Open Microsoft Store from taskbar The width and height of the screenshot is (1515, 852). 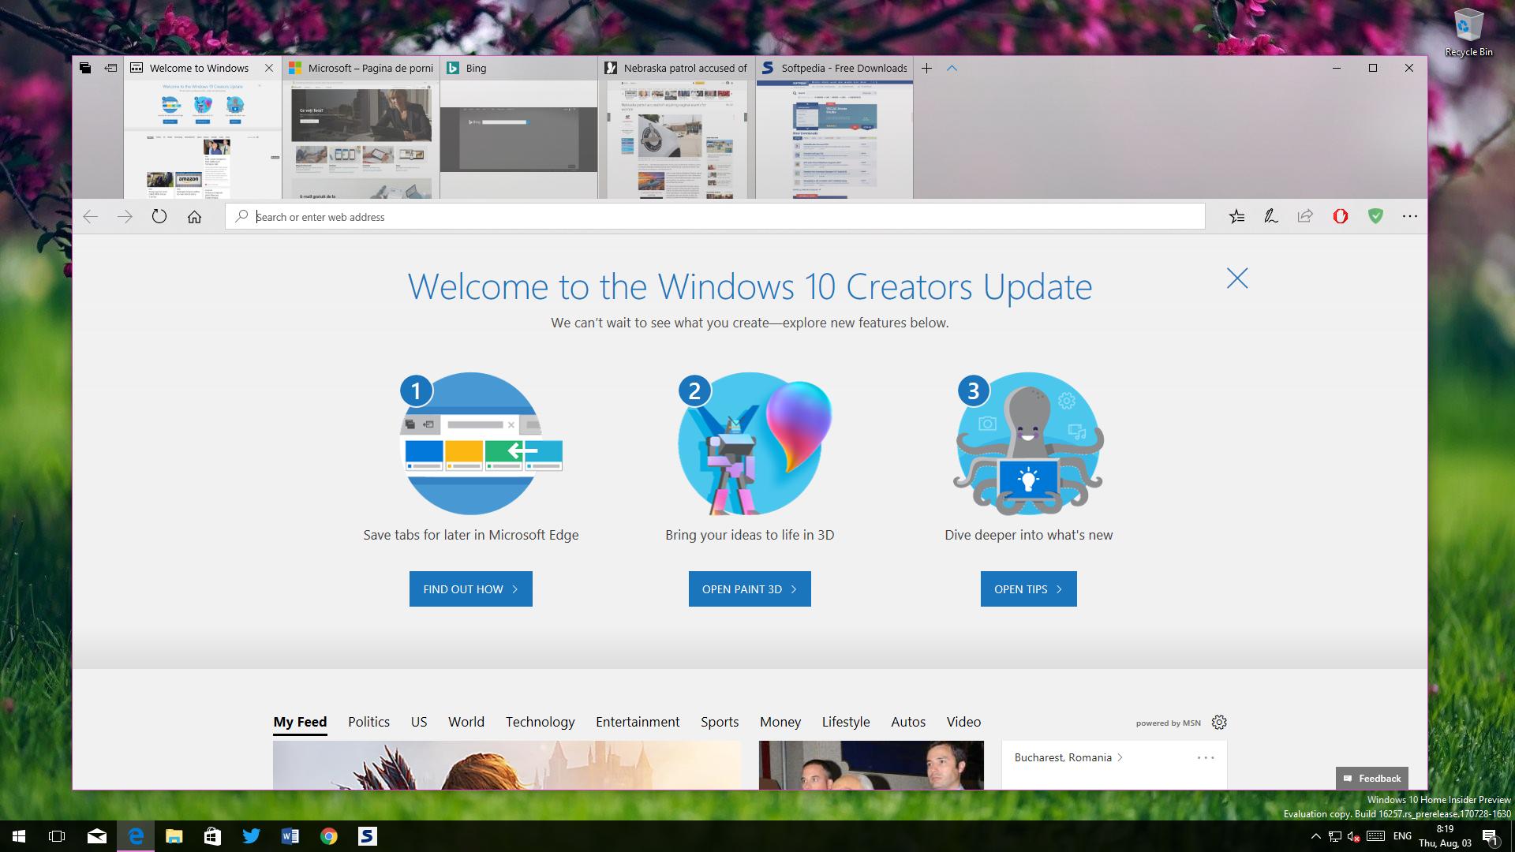[x=212, y=836]
